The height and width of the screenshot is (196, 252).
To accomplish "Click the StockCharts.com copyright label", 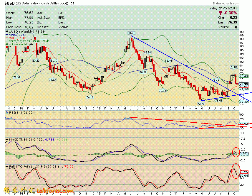I will point(226,3).
